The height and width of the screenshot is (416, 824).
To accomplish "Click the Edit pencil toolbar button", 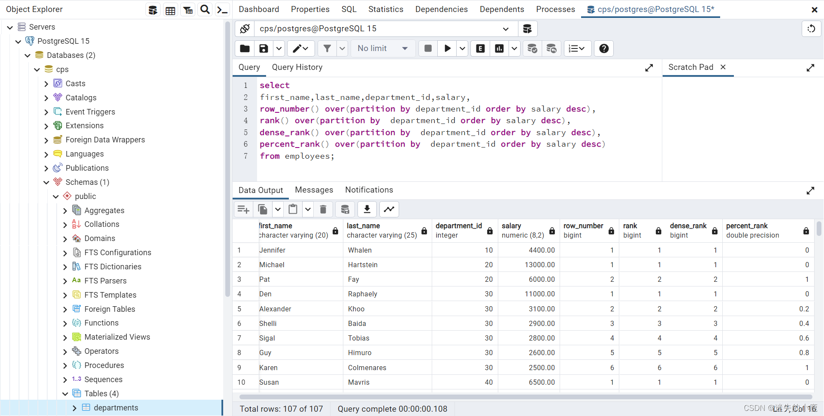I will tap(301, 48).
